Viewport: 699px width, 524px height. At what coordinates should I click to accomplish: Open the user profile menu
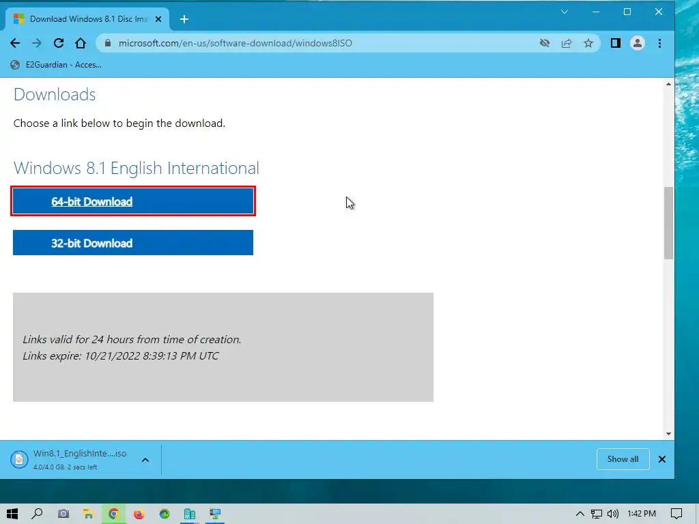(638, 43)
